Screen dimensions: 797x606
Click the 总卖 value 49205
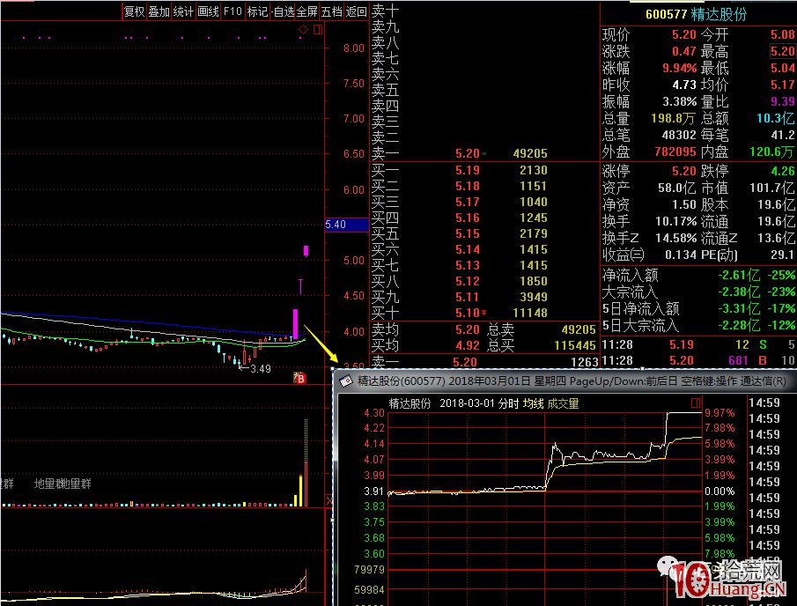tap(579, 329)
